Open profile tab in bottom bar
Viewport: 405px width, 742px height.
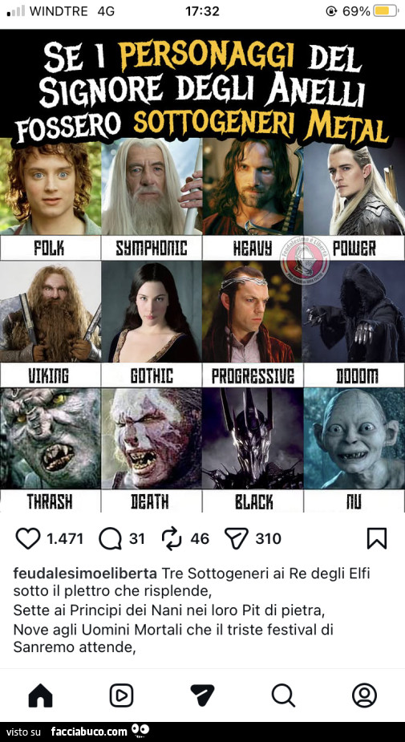(364, 695)
